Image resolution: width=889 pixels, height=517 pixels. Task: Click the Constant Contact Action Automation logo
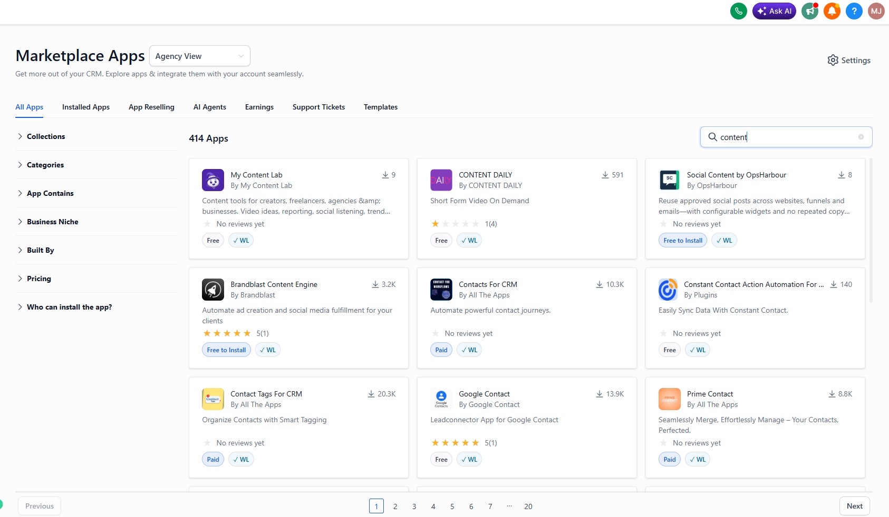[668, 290]
